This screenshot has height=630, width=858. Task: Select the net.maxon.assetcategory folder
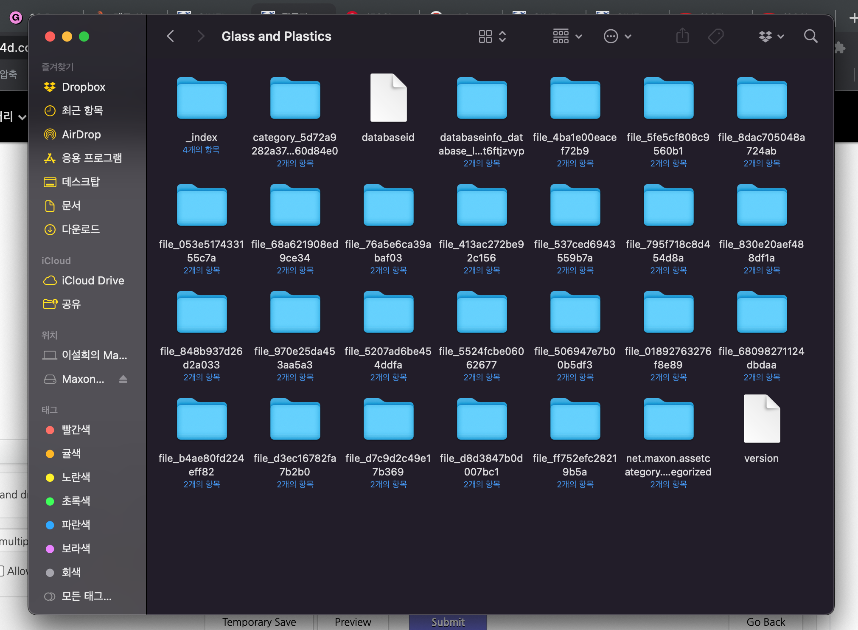click(x=668, y=419)
